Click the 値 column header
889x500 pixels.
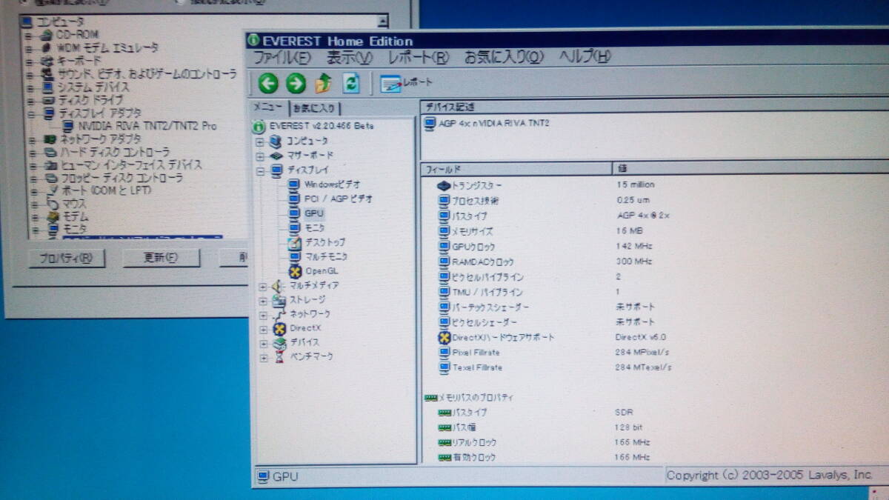pyautogui.click(x=750, y=170)
